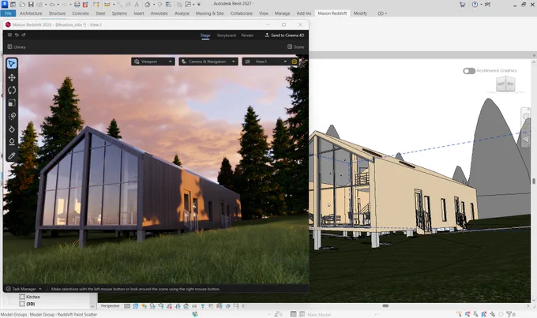Toggle Select Links icon in status bar
This screenshot has width=537, height=318.
tap(460, 314)
